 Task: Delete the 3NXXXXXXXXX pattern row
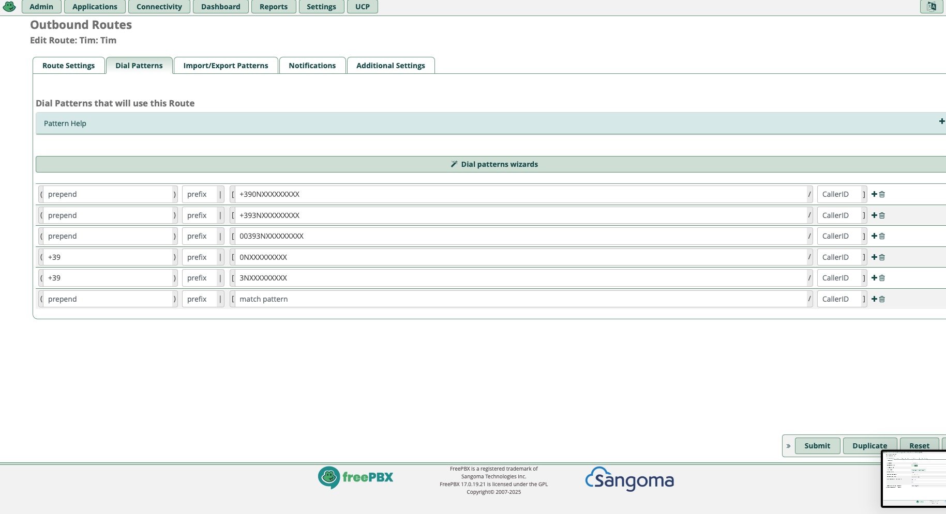tap(882, 278)
